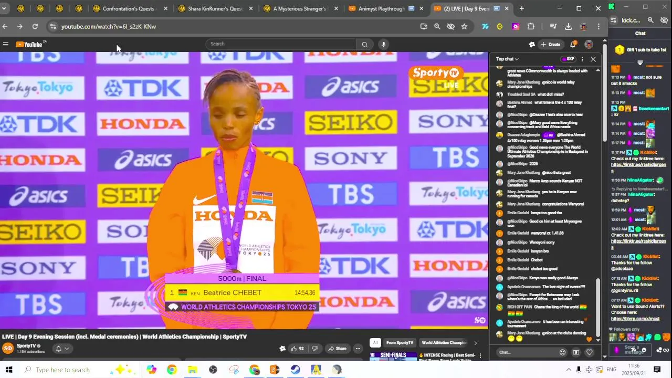672x378 pixels.
Task: Click the YouTube search magnifier button
Action: pos(364,44)
